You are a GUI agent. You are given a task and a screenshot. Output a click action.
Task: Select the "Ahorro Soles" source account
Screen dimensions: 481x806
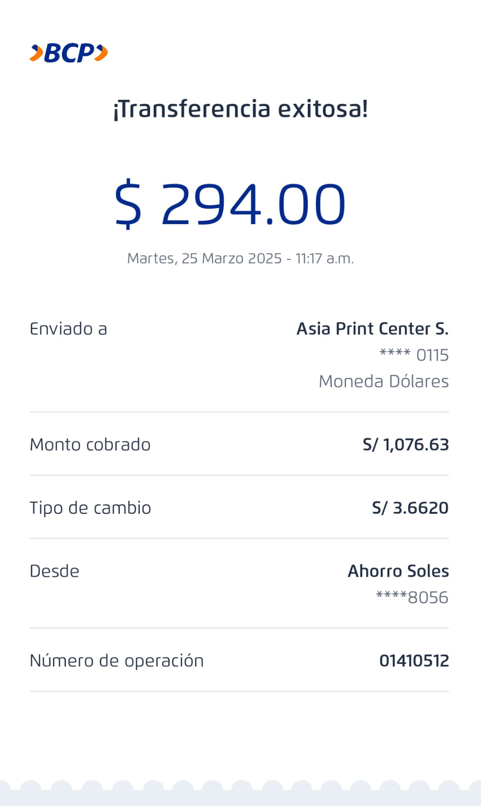[398, 571]
